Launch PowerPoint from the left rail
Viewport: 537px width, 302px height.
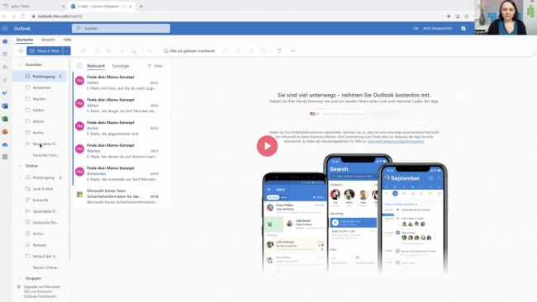click(5, 132)
